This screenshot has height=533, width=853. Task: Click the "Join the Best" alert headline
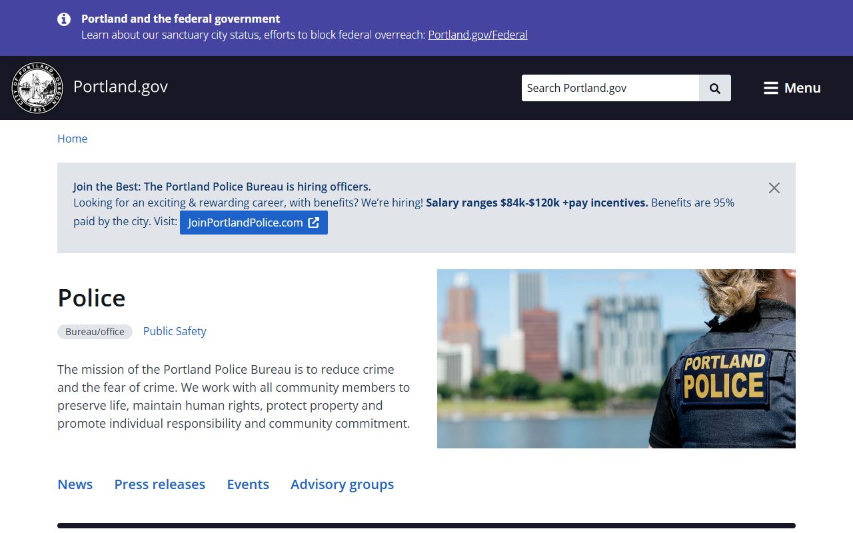tap(222, 187)
